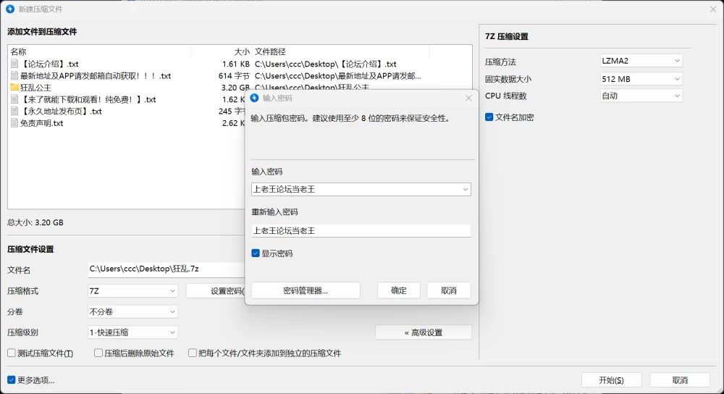Open the 压缩级别 1-快速压缩 dropdown
724x394 pixels.
pos(132,332)
